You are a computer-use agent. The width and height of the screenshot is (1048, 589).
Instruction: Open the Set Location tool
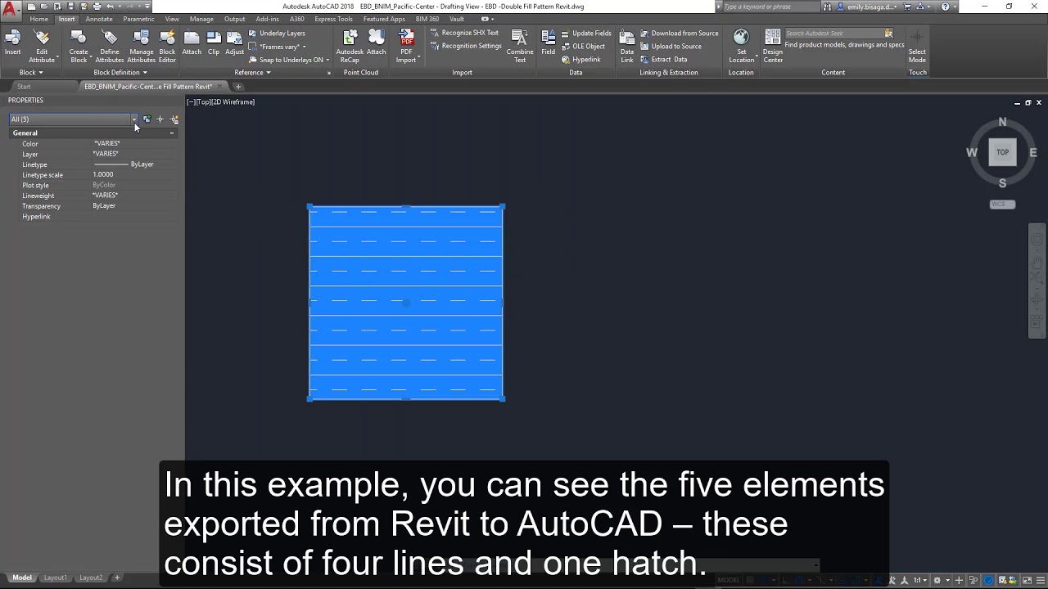740,45
